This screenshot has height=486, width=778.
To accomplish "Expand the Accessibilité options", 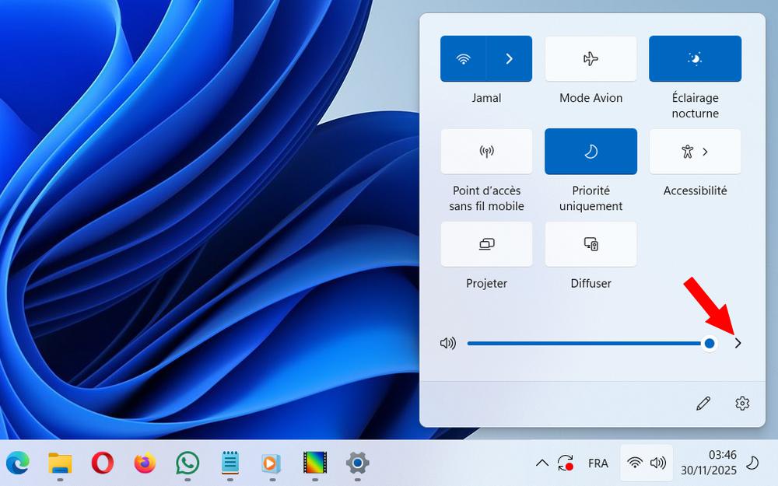I will pyautogui.click(x=695, y=152).
